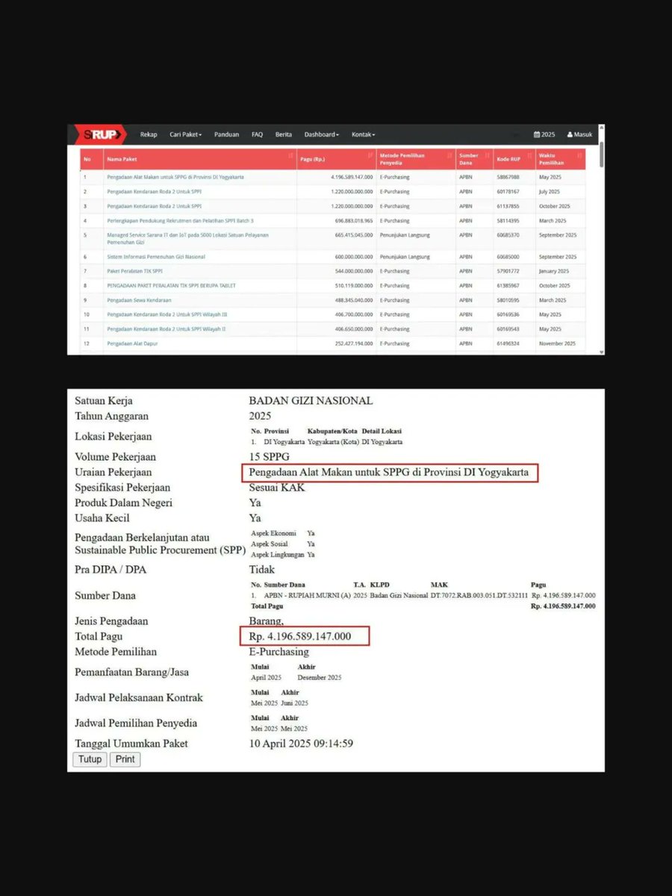Select pagu value 544.000.000.000
This screenshot has height=896, width=672.
pyautogui.click(x=353, y=271)
